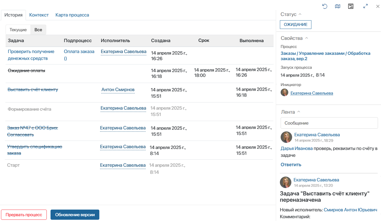Show only current tasks with Текущие

pos(18,30)
